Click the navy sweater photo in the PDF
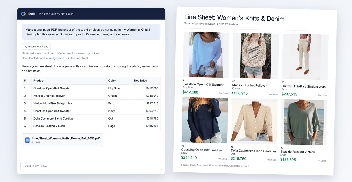Image resolution: width=352 pixels, height=182 pixels. (205, 120)
